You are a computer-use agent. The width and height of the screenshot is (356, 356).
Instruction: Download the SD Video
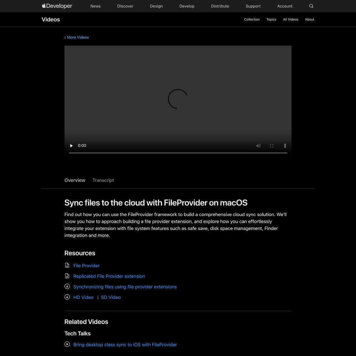coord(111,297)
